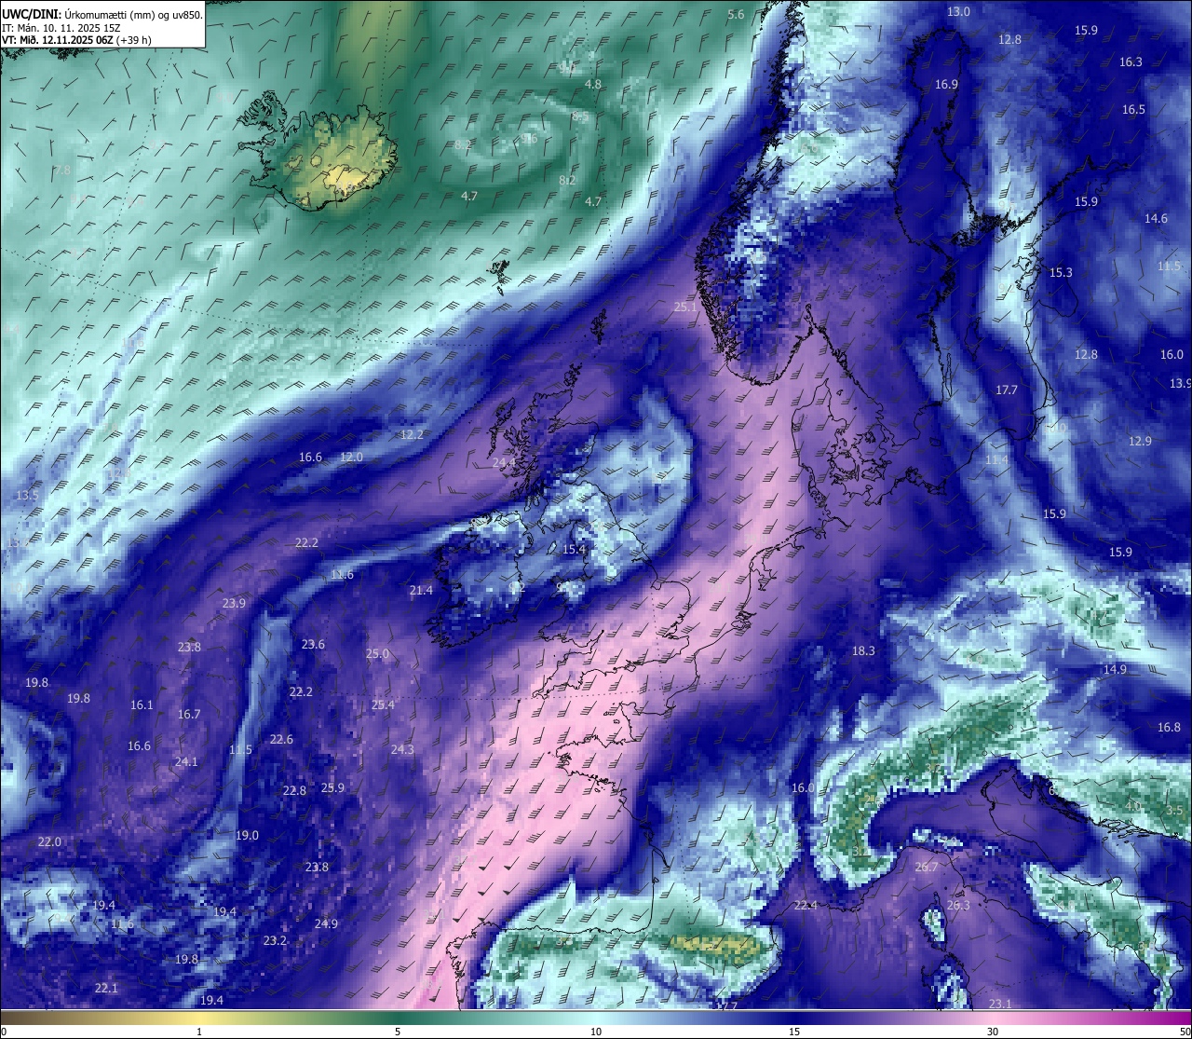
Task: Click the 19.0 value label
Action: [247, 835]
